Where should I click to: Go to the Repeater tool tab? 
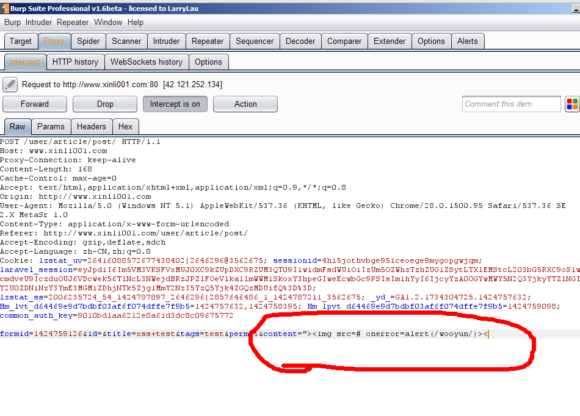(208, 41)
